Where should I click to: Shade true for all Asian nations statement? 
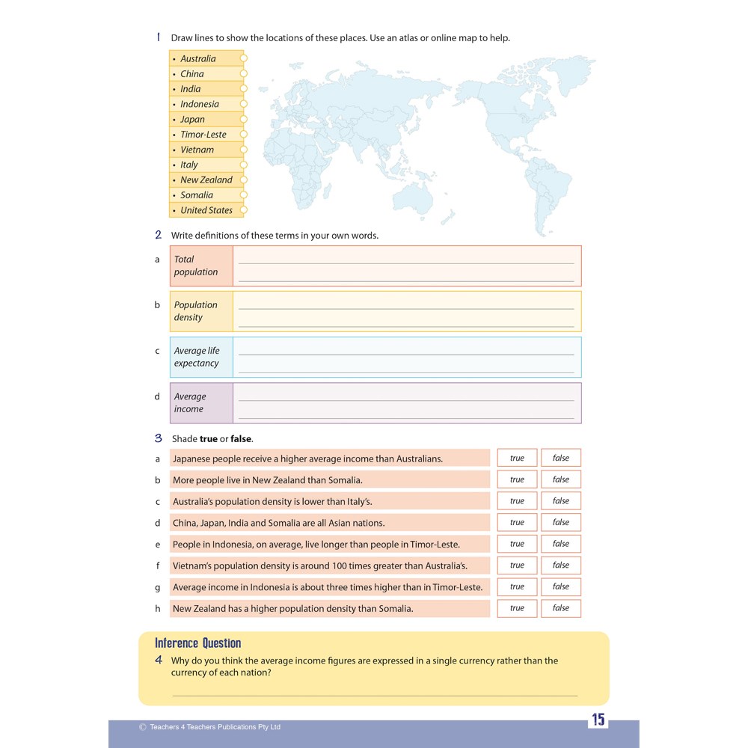[517, 522]
